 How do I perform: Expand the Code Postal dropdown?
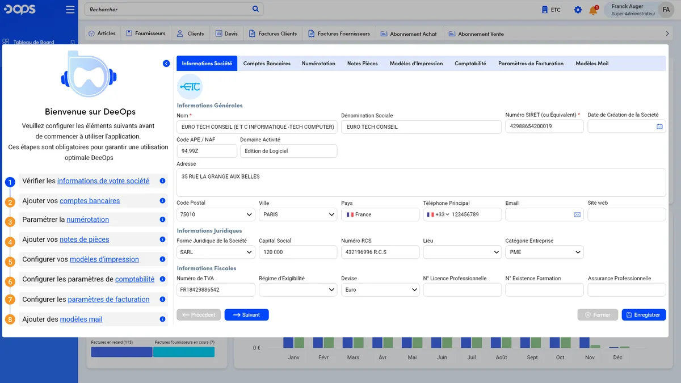click(249, 214)
